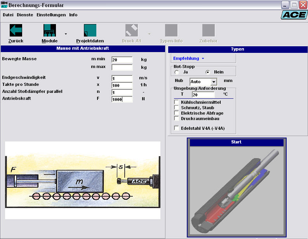The image size is (308, 239).
Task: Click the m max mass input field
Action: click(122, 67)
